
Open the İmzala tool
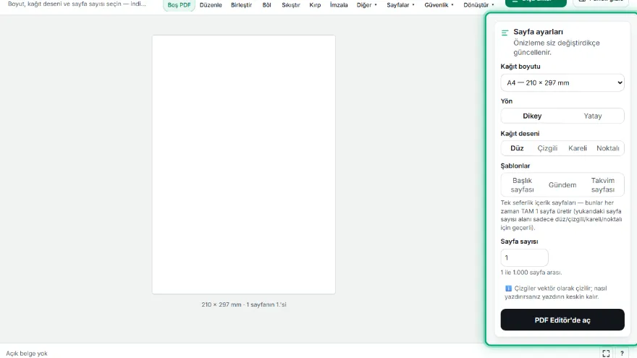[339, 5]
